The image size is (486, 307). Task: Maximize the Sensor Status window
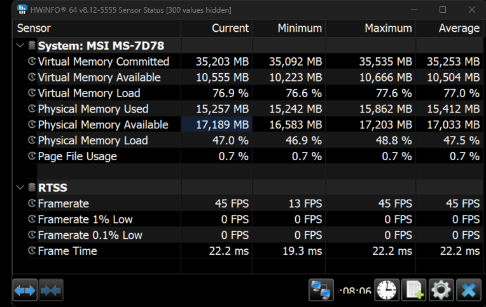click(443, 10)
